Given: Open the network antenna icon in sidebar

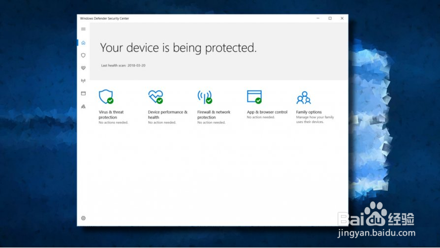Looking at the screenshot, I should [x=83, y=81].
